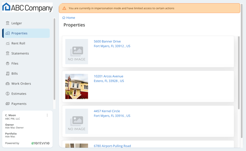The height and width of the screenshot is (151, 246).
Task: Open 6780 Airport-Pulling Road link
Action: point(112,146)
